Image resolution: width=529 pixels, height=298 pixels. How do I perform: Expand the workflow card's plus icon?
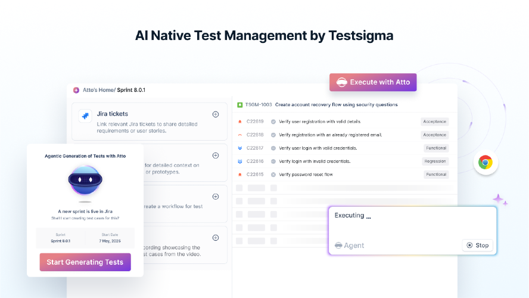tap(216, 197)
